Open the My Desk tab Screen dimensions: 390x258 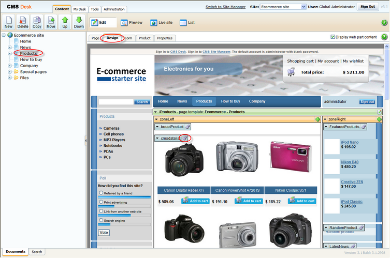[x=80, y=9]
